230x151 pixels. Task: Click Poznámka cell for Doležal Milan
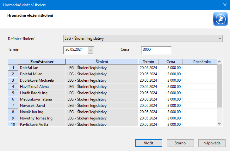(x=200, y=74)
